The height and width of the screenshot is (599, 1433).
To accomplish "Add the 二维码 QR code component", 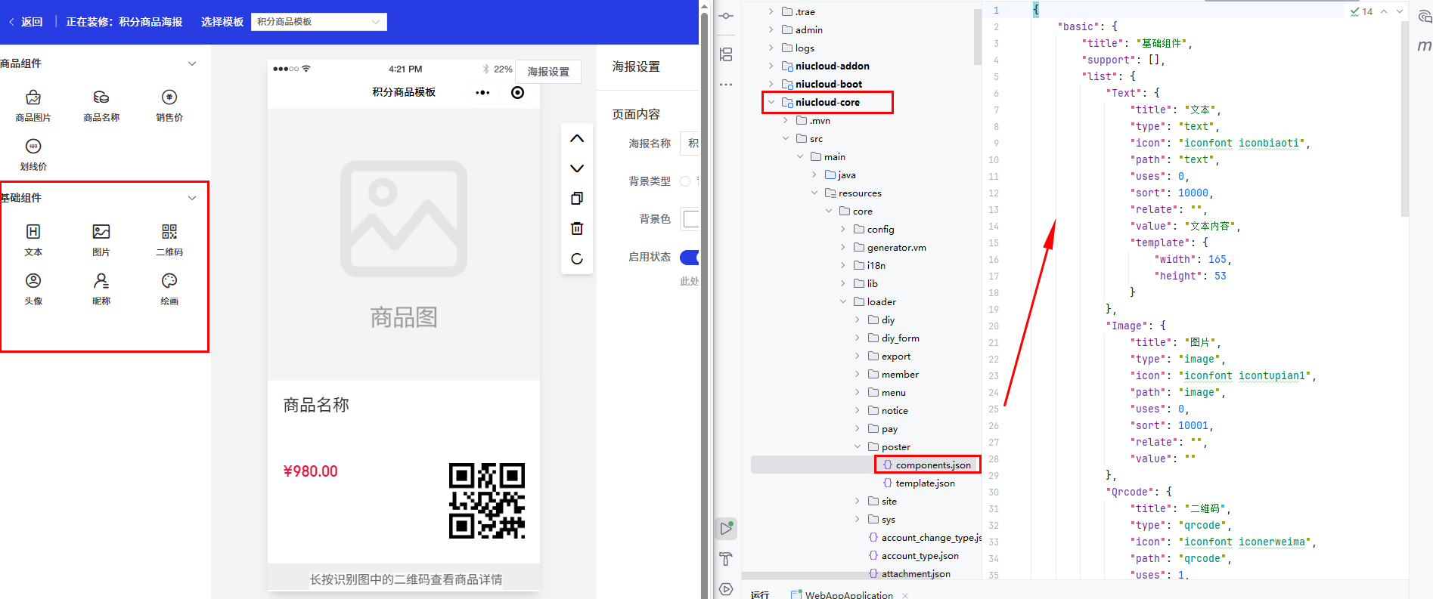I will tap(169, 232).
